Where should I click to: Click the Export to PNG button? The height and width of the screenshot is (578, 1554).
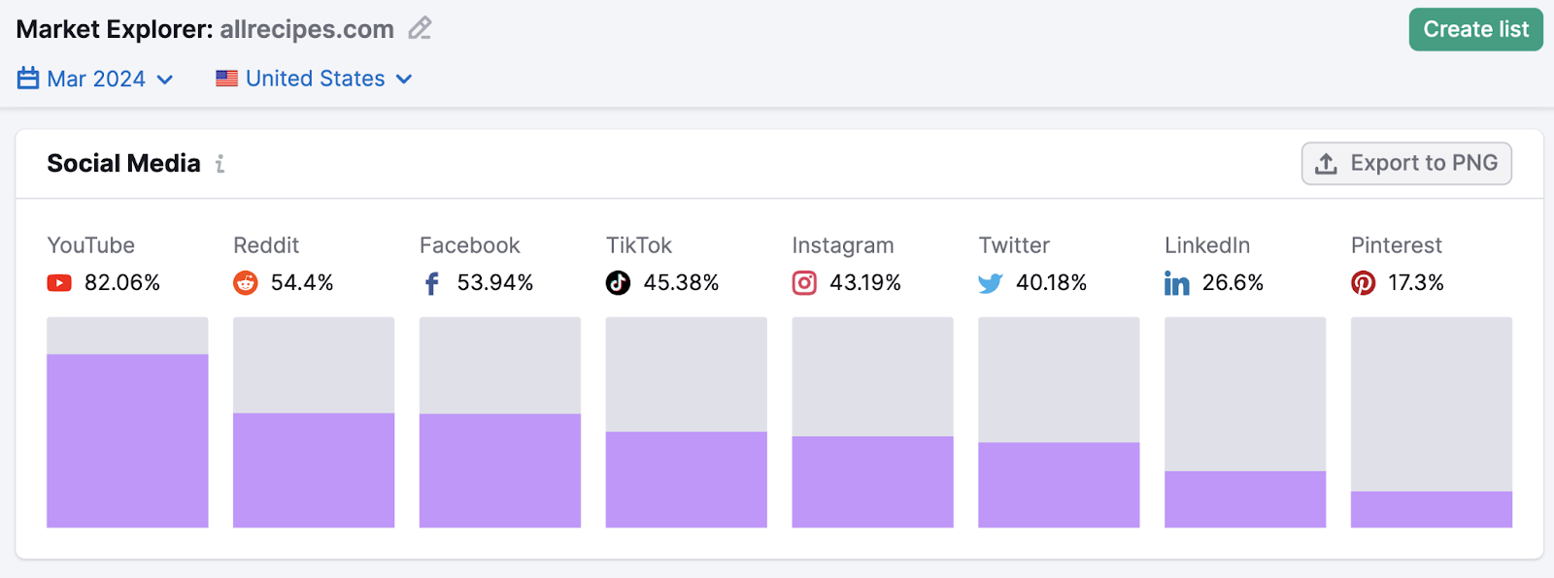[1406, 163]
